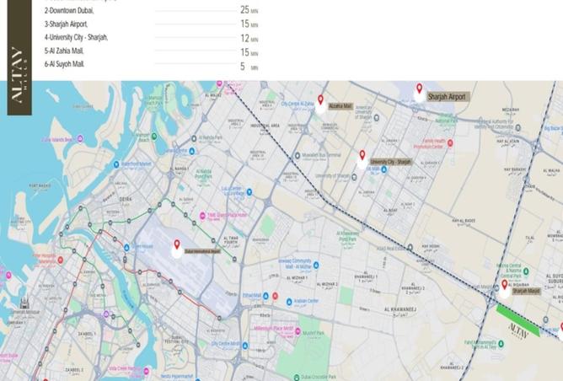Click the HAY AL RADEE area label
Viewport: 563px width, 381px height.
click(464, 221)
